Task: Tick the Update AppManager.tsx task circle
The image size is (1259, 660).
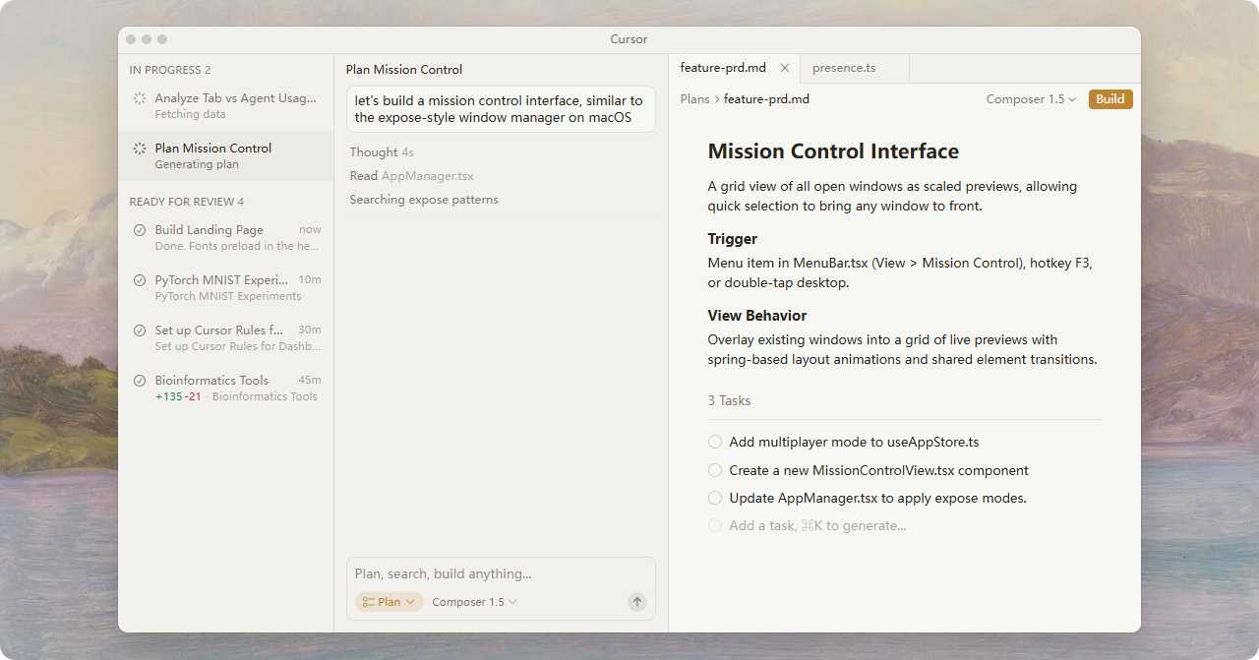Action: pos(715,499)
